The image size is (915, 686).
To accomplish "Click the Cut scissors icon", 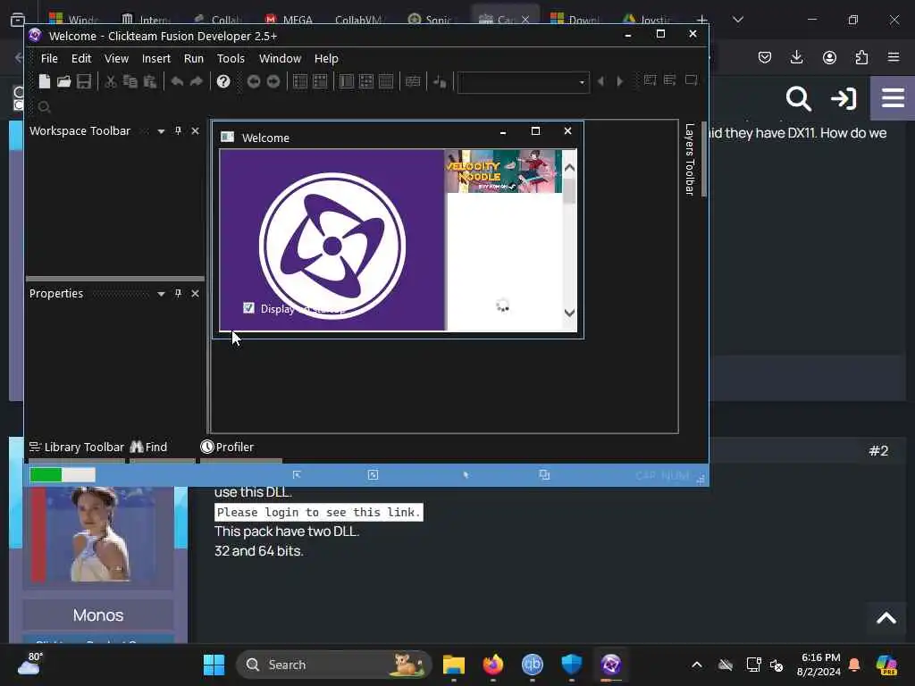I will point(110,81).
